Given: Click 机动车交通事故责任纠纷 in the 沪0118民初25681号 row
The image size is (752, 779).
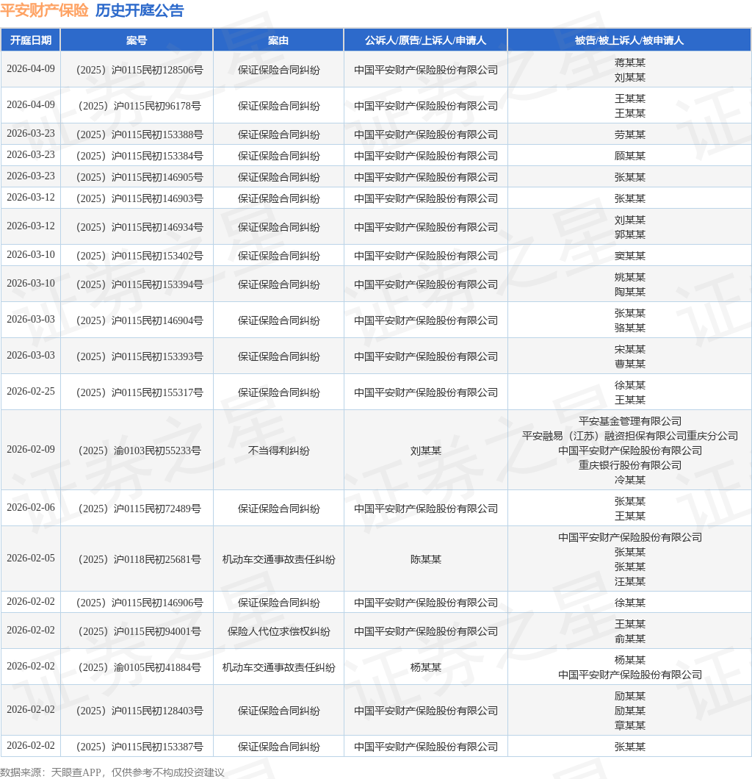Looking at the screenshot, I should [x=278, y=559].
